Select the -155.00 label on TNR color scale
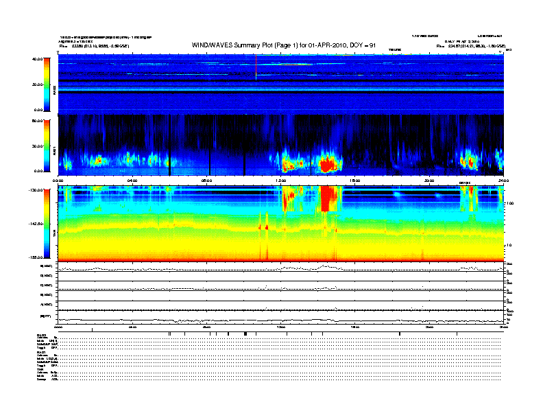 point(36,257)
